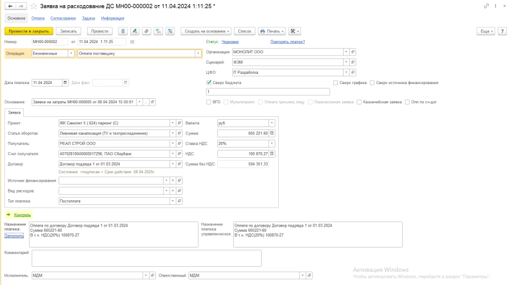This screenshot has width=512, height=285.
Task: Click the document report icon in toolbar
Action: pyautogui.click(x=123, y=31)
